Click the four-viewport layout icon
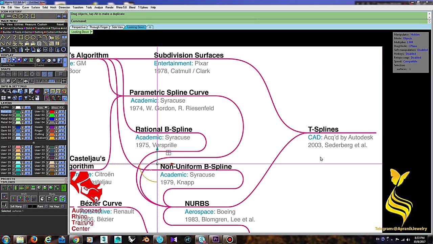Viewport: 433px width, 244px height. pos(3,98)
